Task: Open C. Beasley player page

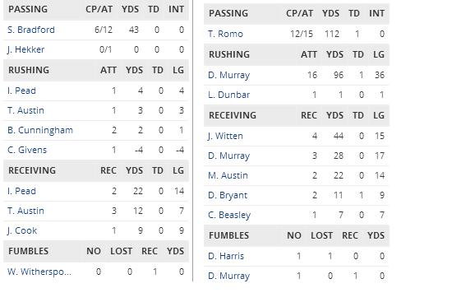Action: point(229,215)
